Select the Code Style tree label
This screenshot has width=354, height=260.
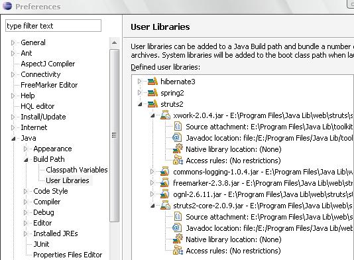click(x=50, y=191)
